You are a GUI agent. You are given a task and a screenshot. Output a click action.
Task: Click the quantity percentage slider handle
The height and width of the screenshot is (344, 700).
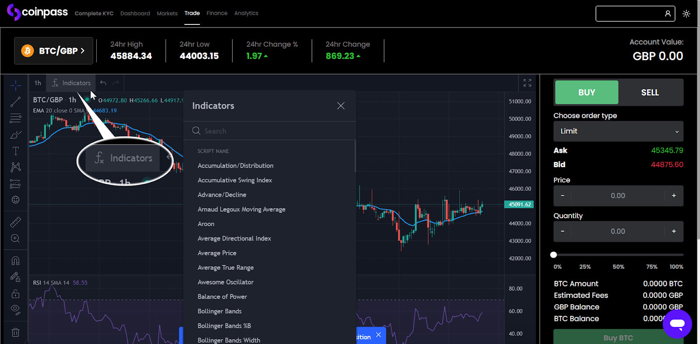pos(554,255)
